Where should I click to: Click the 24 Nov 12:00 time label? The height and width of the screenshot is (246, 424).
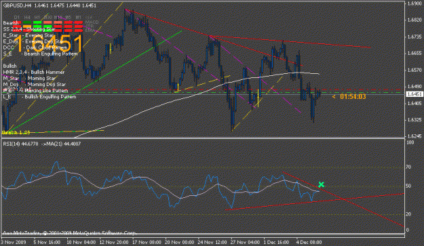pyautogui.click(x=212, y=242)
